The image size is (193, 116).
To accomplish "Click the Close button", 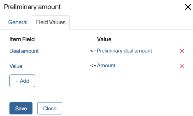I will pyautogui.click(x=50, y=108).
